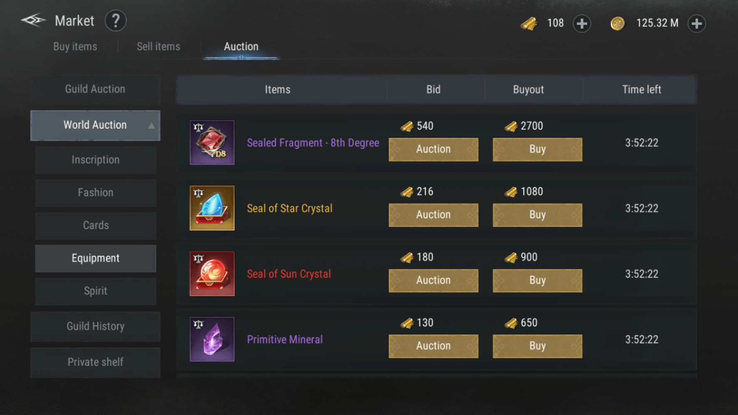This screenshot has width=738, height=415.
Task: Click the back arrow icon beside Market
Action: pos(33,20)
